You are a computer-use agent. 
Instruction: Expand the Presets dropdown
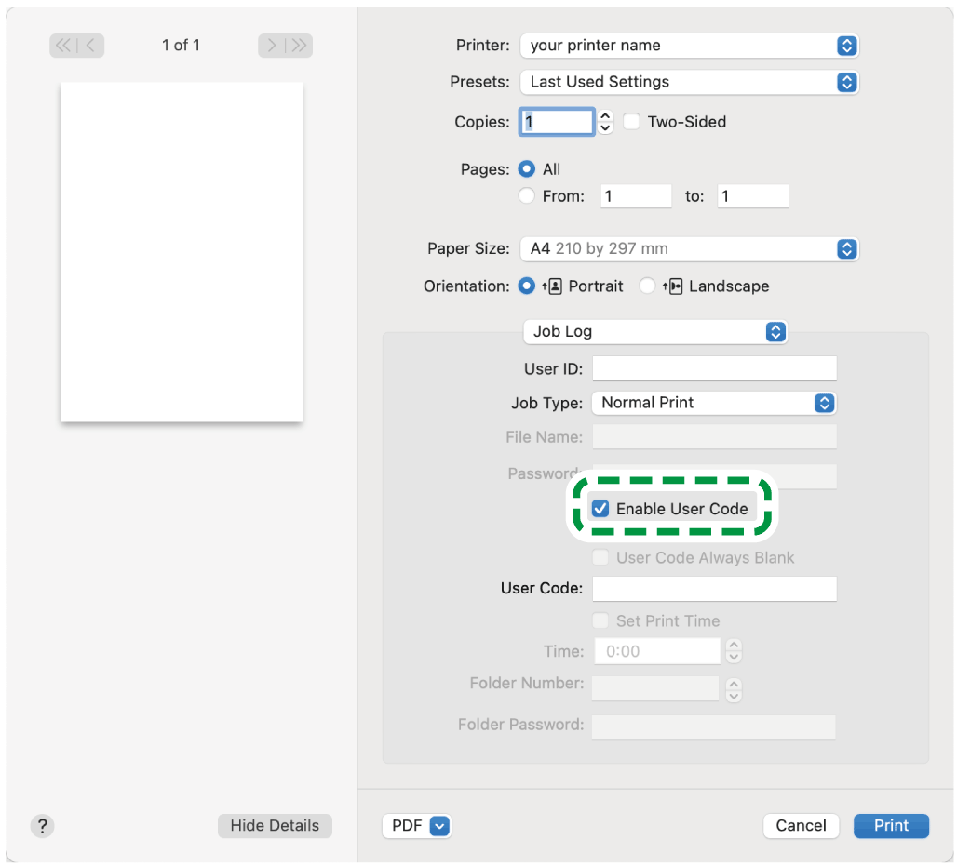click(x=687, y=82)
